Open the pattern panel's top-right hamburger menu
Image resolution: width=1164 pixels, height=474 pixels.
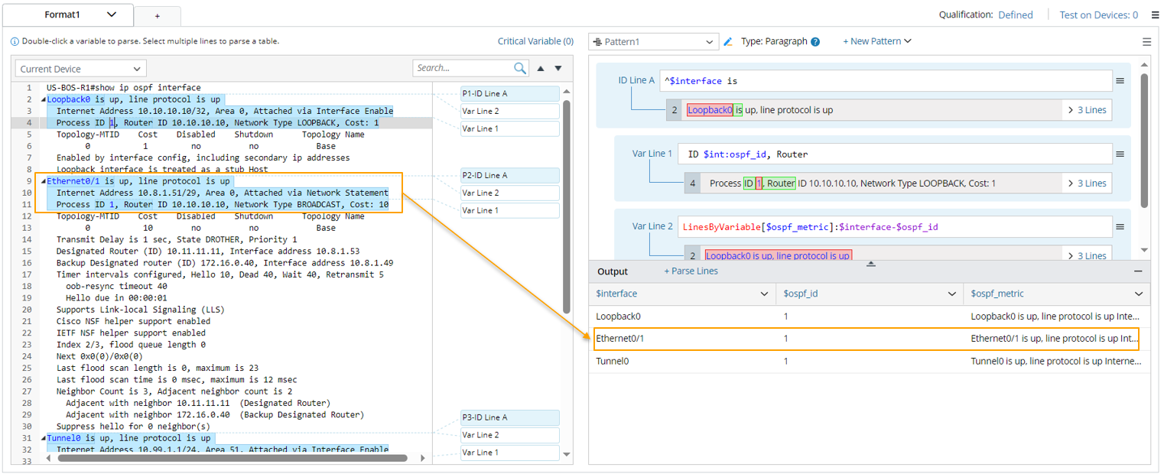point(1146,42)
